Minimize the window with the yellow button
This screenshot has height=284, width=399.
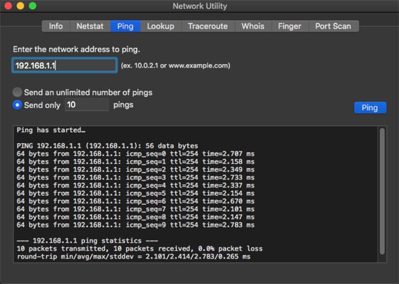20,6
